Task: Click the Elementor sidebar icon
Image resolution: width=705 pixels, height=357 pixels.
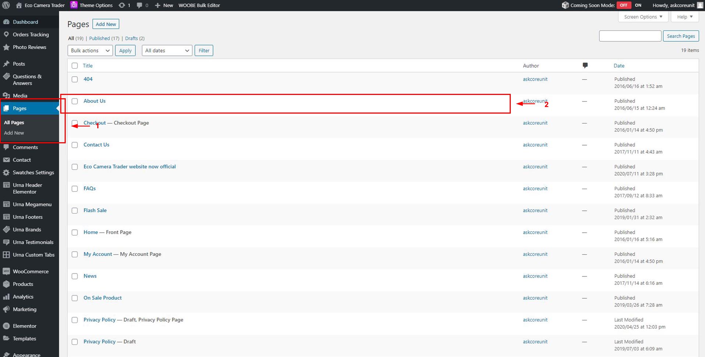Action: 6,326
